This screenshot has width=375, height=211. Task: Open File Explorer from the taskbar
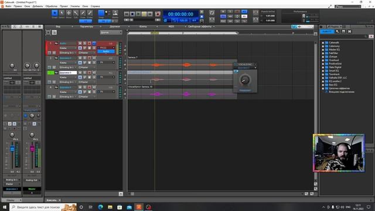pyautogui.click(x=110, y=207)
